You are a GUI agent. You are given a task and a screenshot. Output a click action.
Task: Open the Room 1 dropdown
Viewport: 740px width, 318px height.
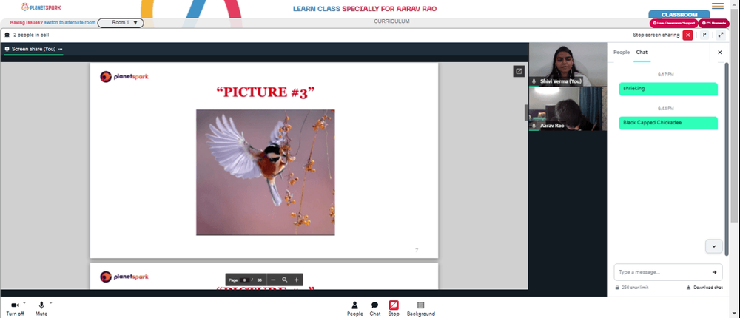(121, 23)
